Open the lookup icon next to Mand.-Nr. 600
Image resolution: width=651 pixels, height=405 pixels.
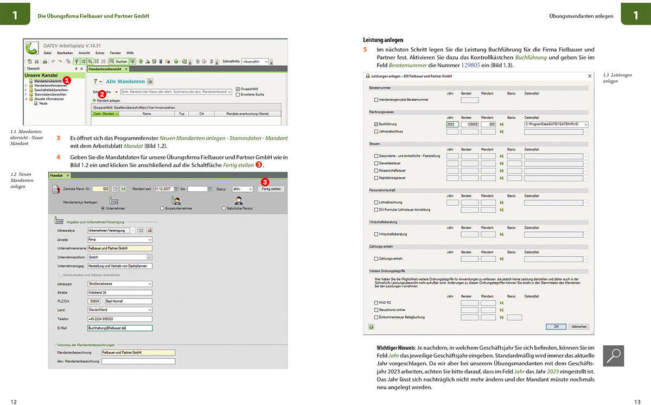click(x=115, y=189)
